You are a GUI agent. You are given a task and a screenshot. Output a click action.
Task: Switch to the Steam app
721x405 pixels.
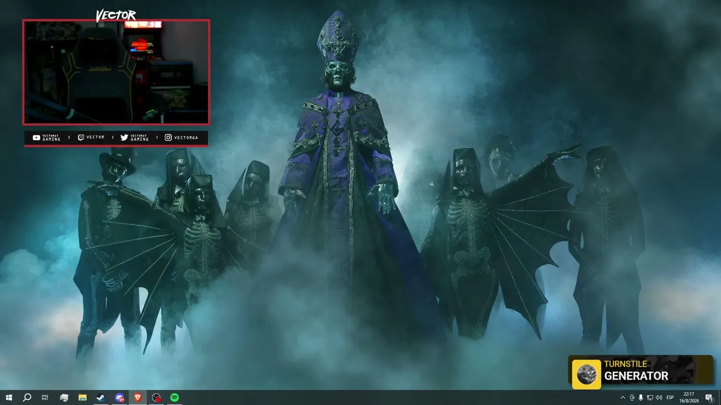(100, 398)
